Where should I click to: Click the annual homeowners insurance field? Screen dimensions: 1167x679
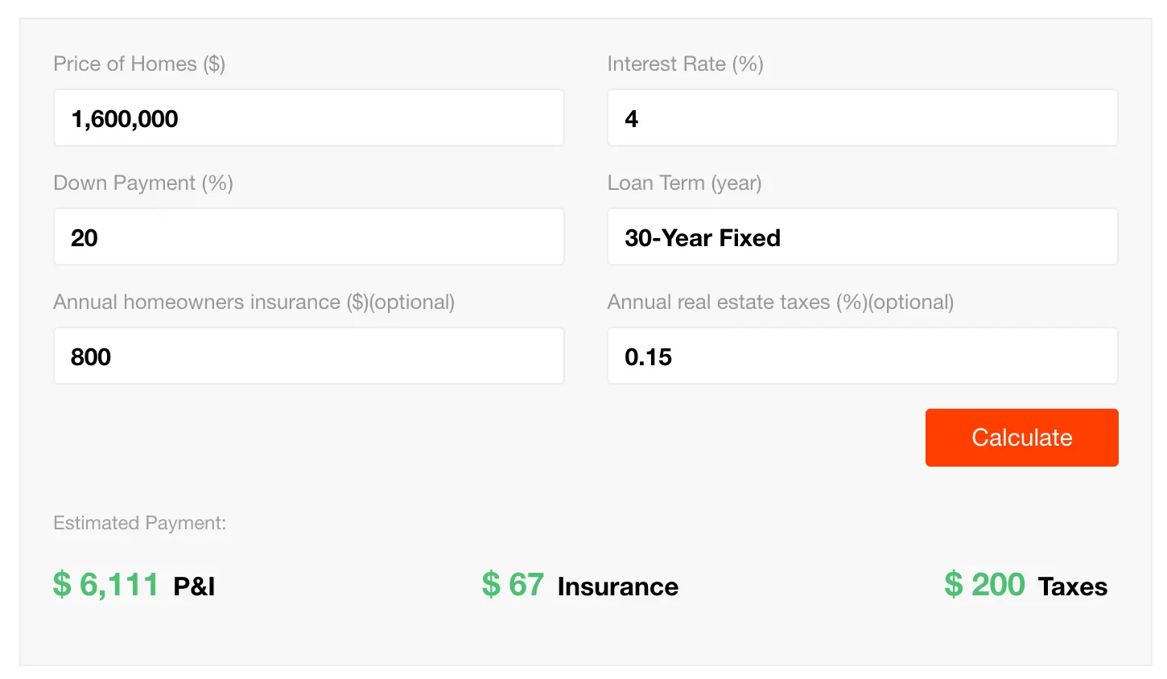308,356
